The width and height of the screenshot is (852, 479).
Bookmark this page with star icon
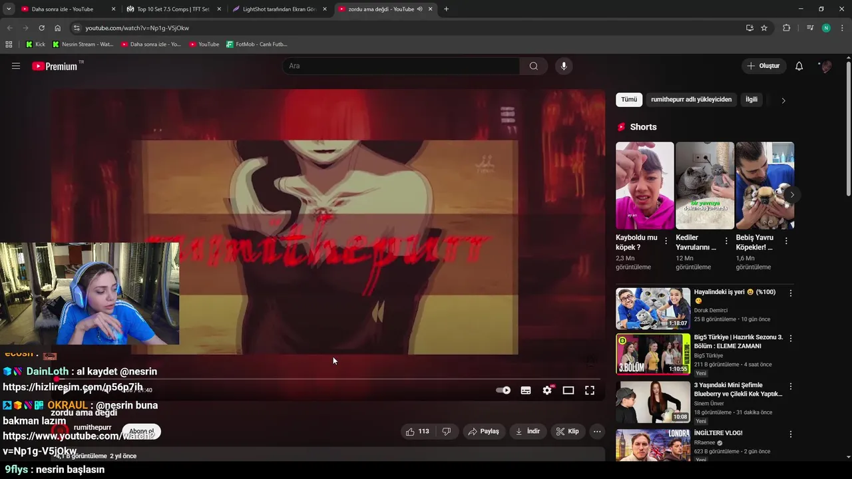pyautogui.click(x=764, y=28)
